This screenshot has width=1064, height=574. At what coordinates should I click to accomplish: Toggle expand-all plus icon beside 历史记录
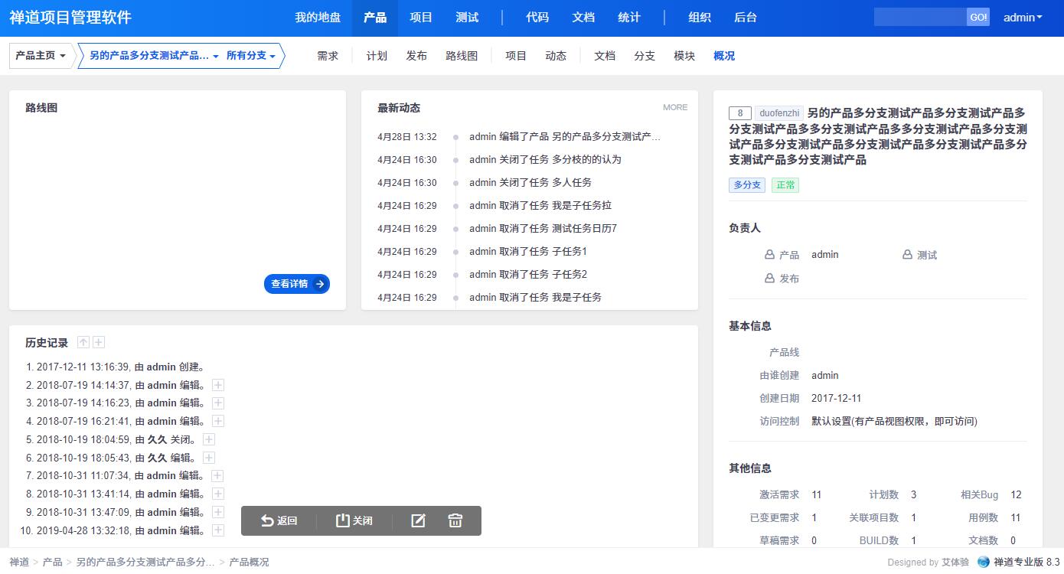tap(99, 343)
